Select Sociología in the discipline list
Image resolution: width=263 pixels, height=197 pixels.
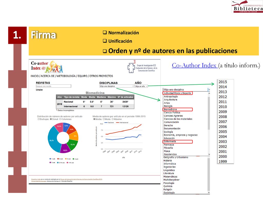tap(169, 193)
